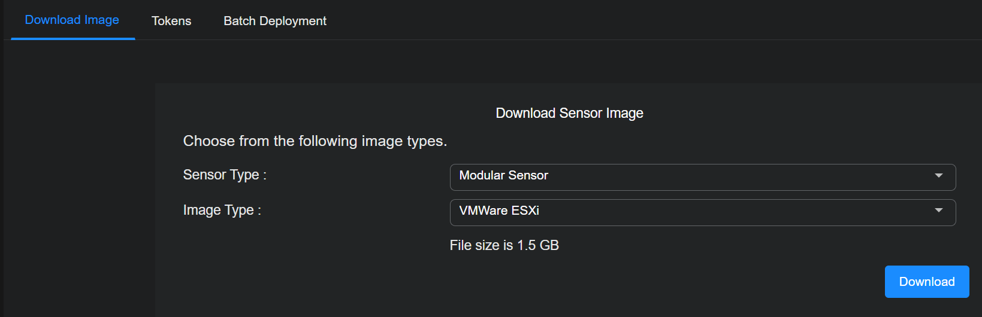
Task: Click the blue Download button
Action: [926, 282]
